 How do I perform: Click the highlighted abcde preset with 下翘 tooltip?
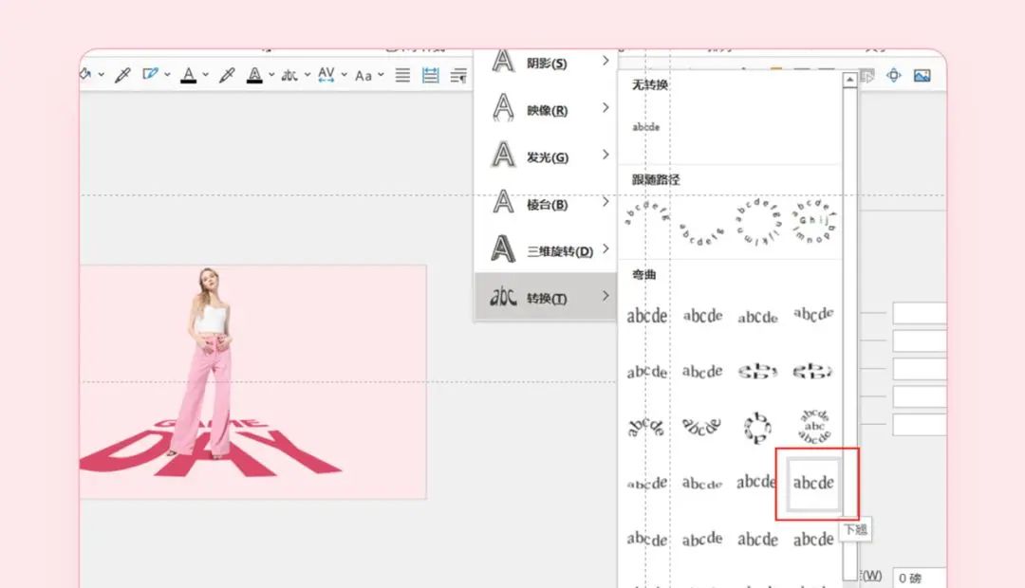[x=813, y=484]
